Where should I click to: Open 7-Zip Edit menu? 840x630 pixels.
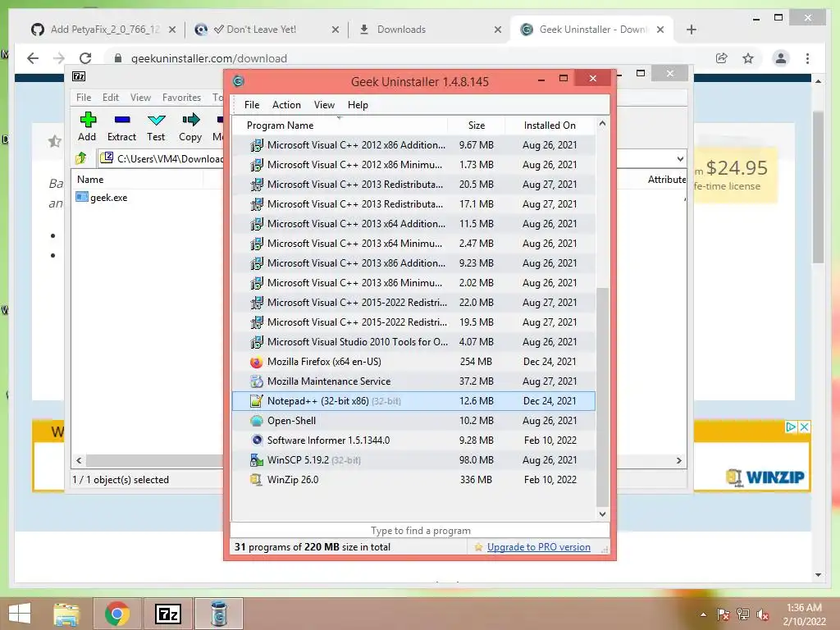[x=111, y=98]
